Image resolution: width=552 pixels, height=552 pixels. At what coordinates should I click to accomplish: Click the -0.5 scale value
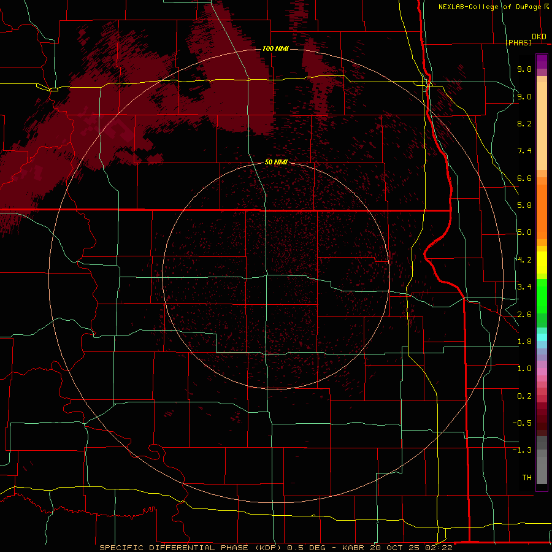(522, 423)
